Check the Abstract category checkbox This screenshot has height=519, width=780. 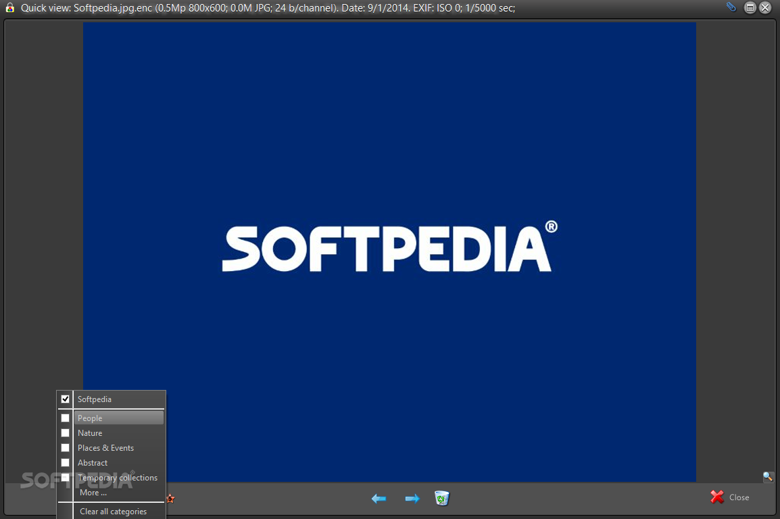click(x=65, y=462)
